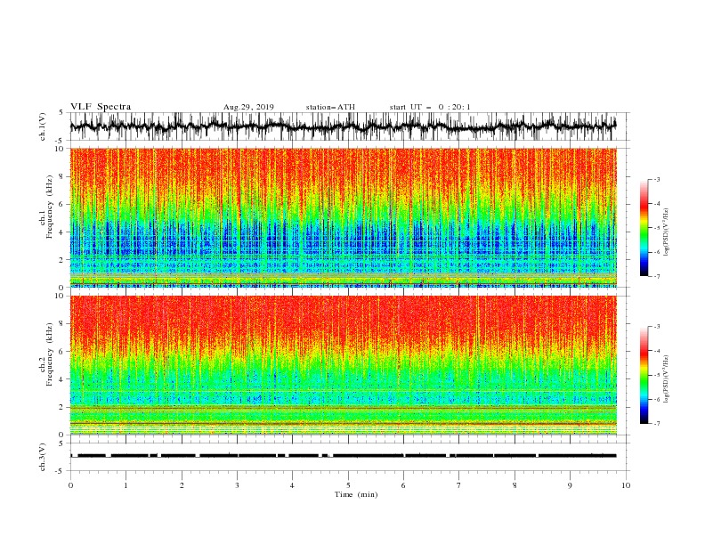Image resolution: width=705 pixels, height=545 pixels.
Task: Click the ch.1 frequency spectrogram panel
Action: (344, 217)
